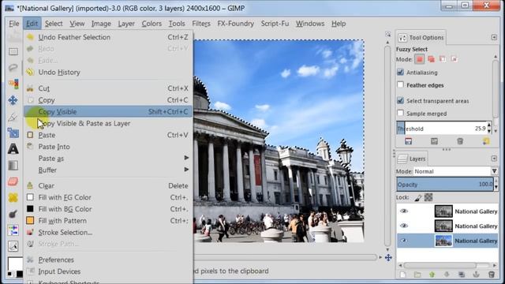
Task: Set selection mode to Subtract
Action: (443, 59)
